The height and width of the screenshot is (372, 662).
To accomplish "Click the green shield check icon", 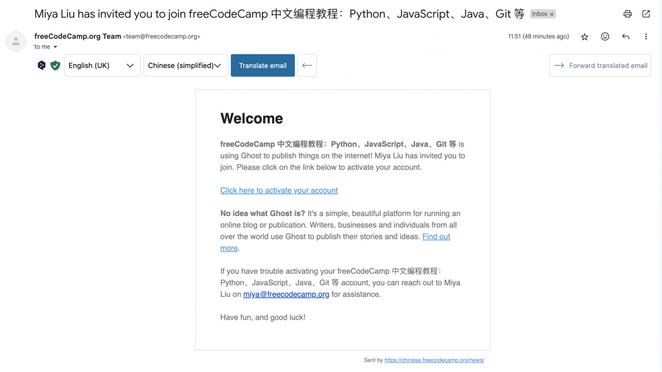I will (56, 65).
